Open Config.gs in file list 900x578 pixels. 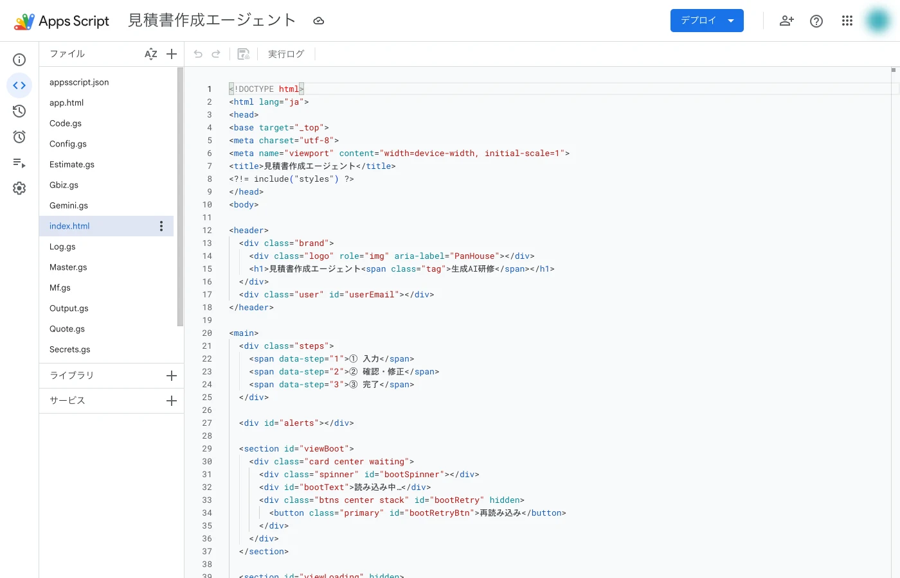107,144
